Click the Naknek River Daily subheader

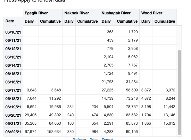click(x=69, y=21)
